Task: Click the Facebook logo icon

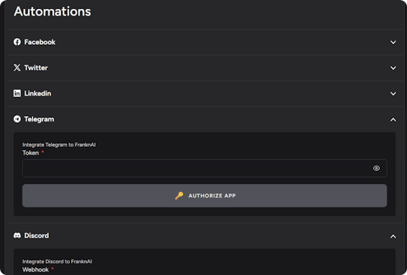Action: (18, 42)
